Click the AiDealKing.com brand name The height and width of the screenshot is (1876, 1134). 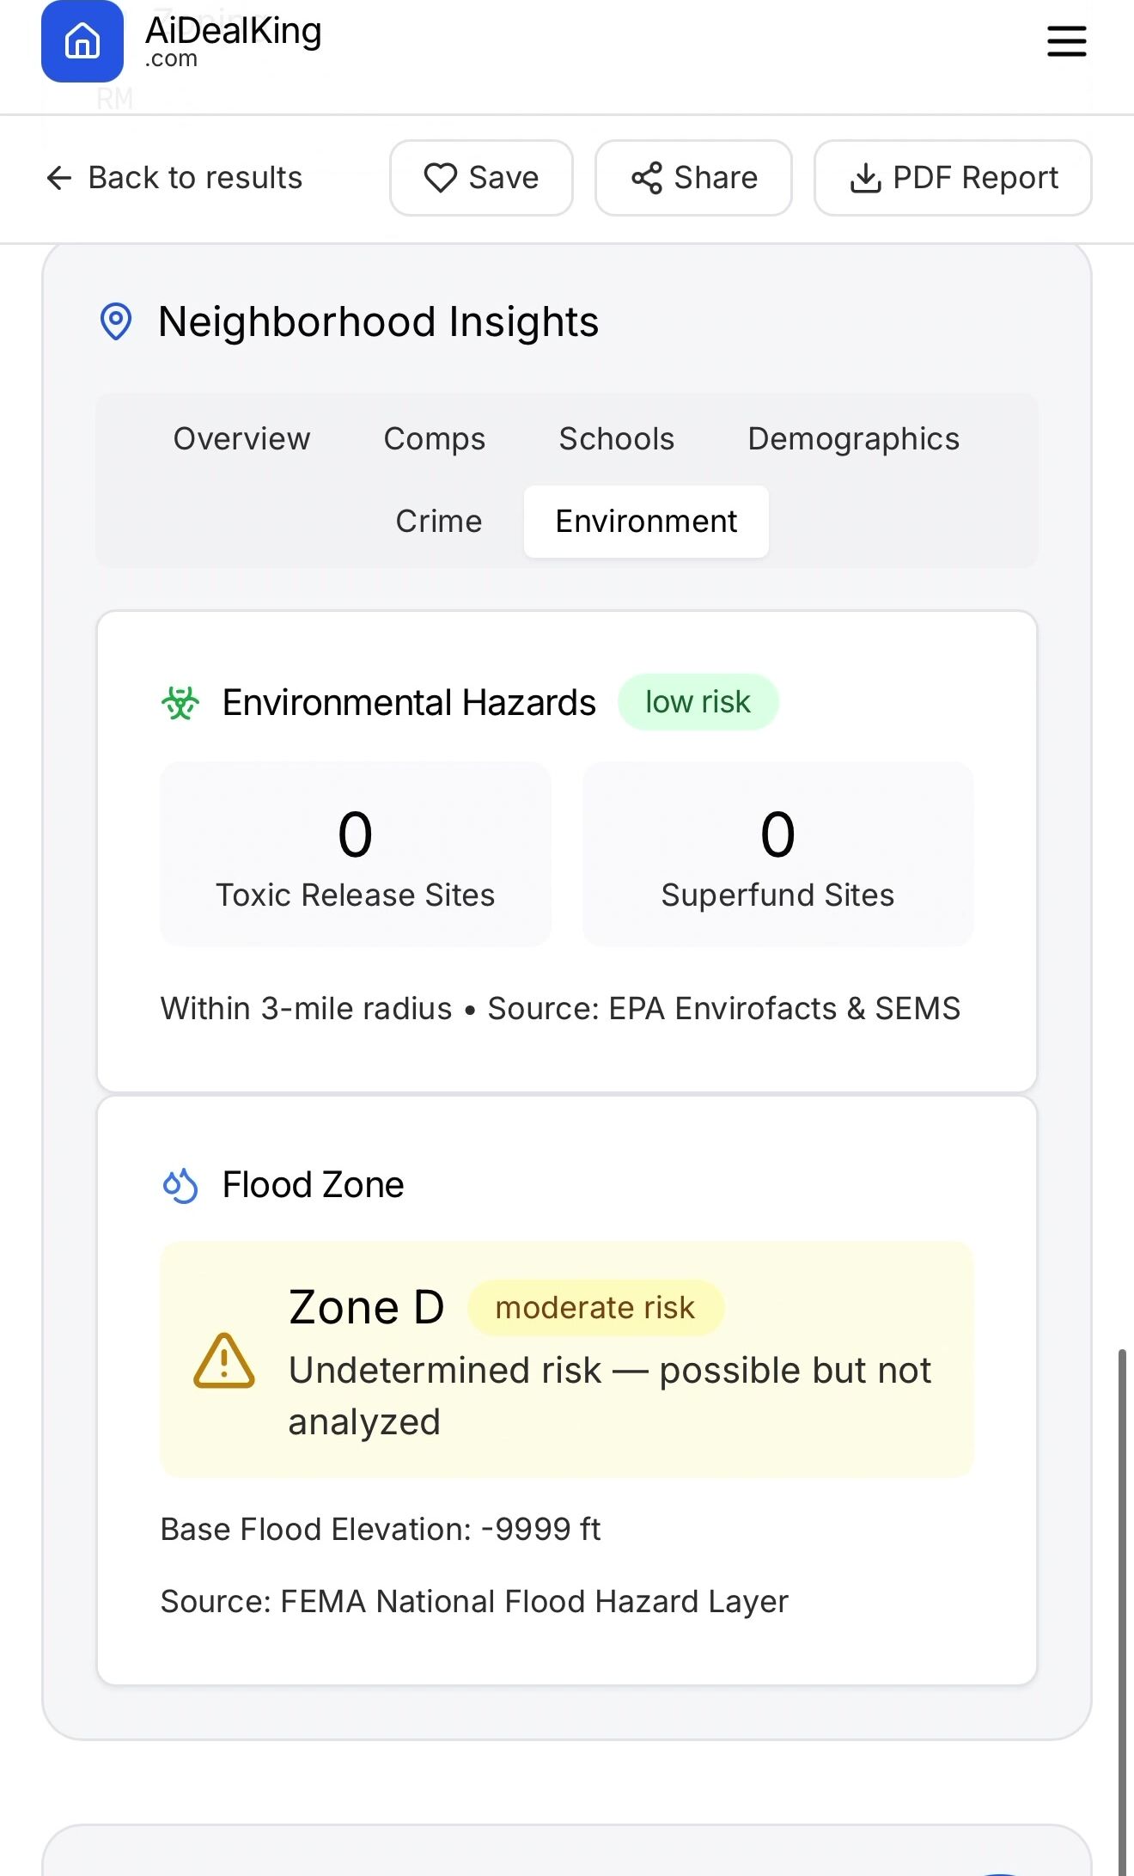click(x=233, y=40)
